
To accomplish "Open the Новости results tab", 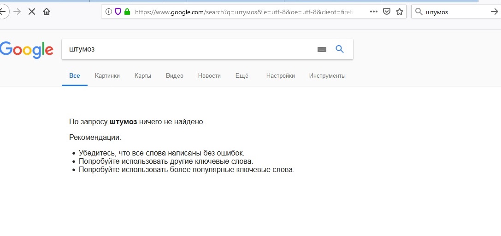I will [209, 76].
